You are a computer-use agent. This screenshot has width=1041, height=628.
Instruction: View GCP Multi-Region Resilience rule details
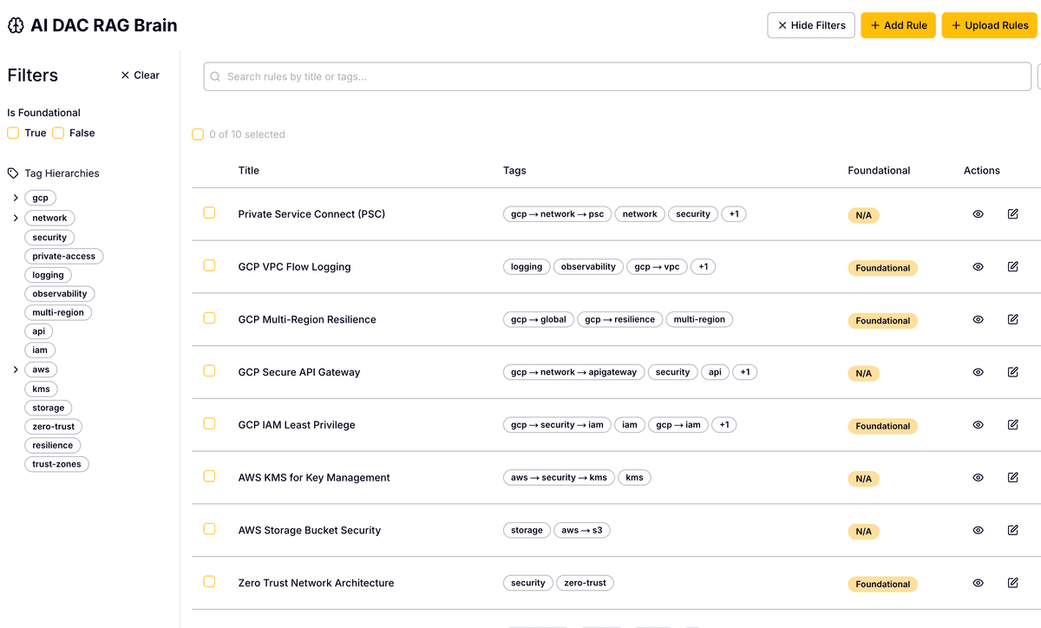978,319
